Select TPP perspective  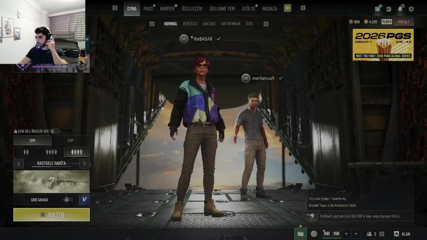point(32,141)
